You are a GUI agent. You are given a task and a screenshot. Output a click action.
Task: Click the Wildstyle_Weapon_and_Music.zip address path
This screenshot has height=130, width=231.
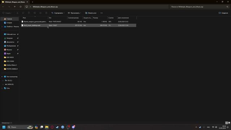(45, 7)
